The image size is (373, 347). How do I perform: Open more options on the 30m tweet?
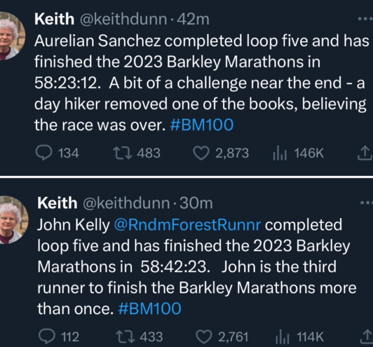(x=367, y=203)
